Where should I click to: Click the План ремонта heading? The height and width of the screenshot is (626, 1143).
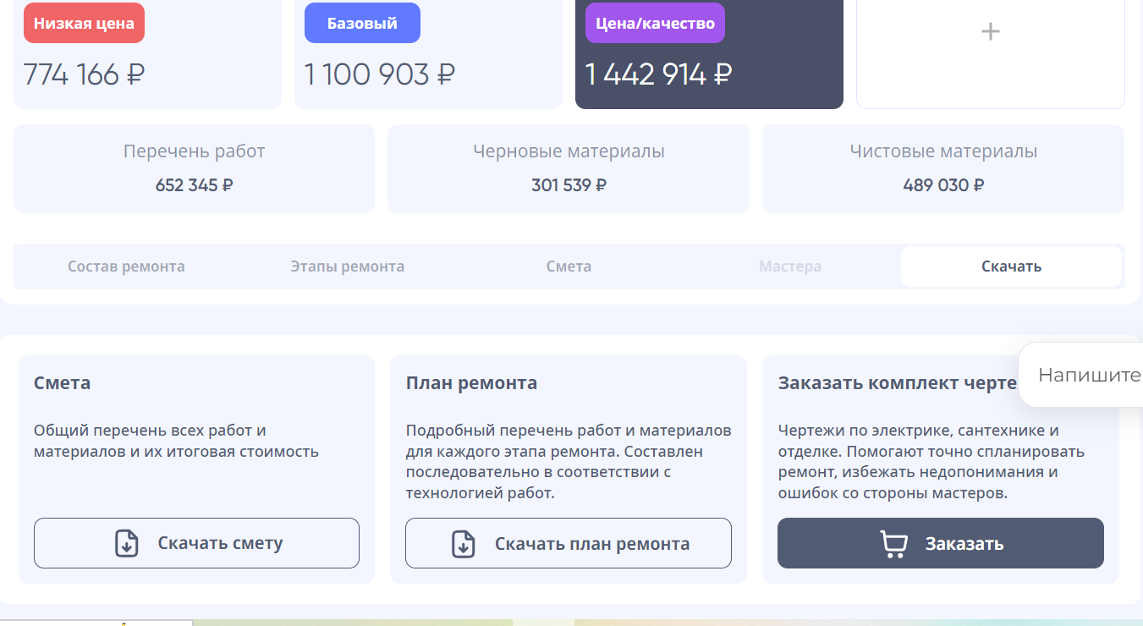pos(471,383)
